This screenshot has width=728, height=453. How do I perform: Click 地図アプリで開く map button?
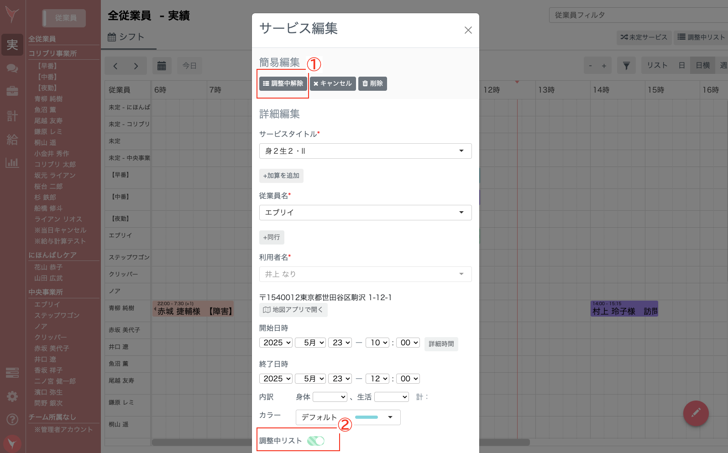(293, 310)
